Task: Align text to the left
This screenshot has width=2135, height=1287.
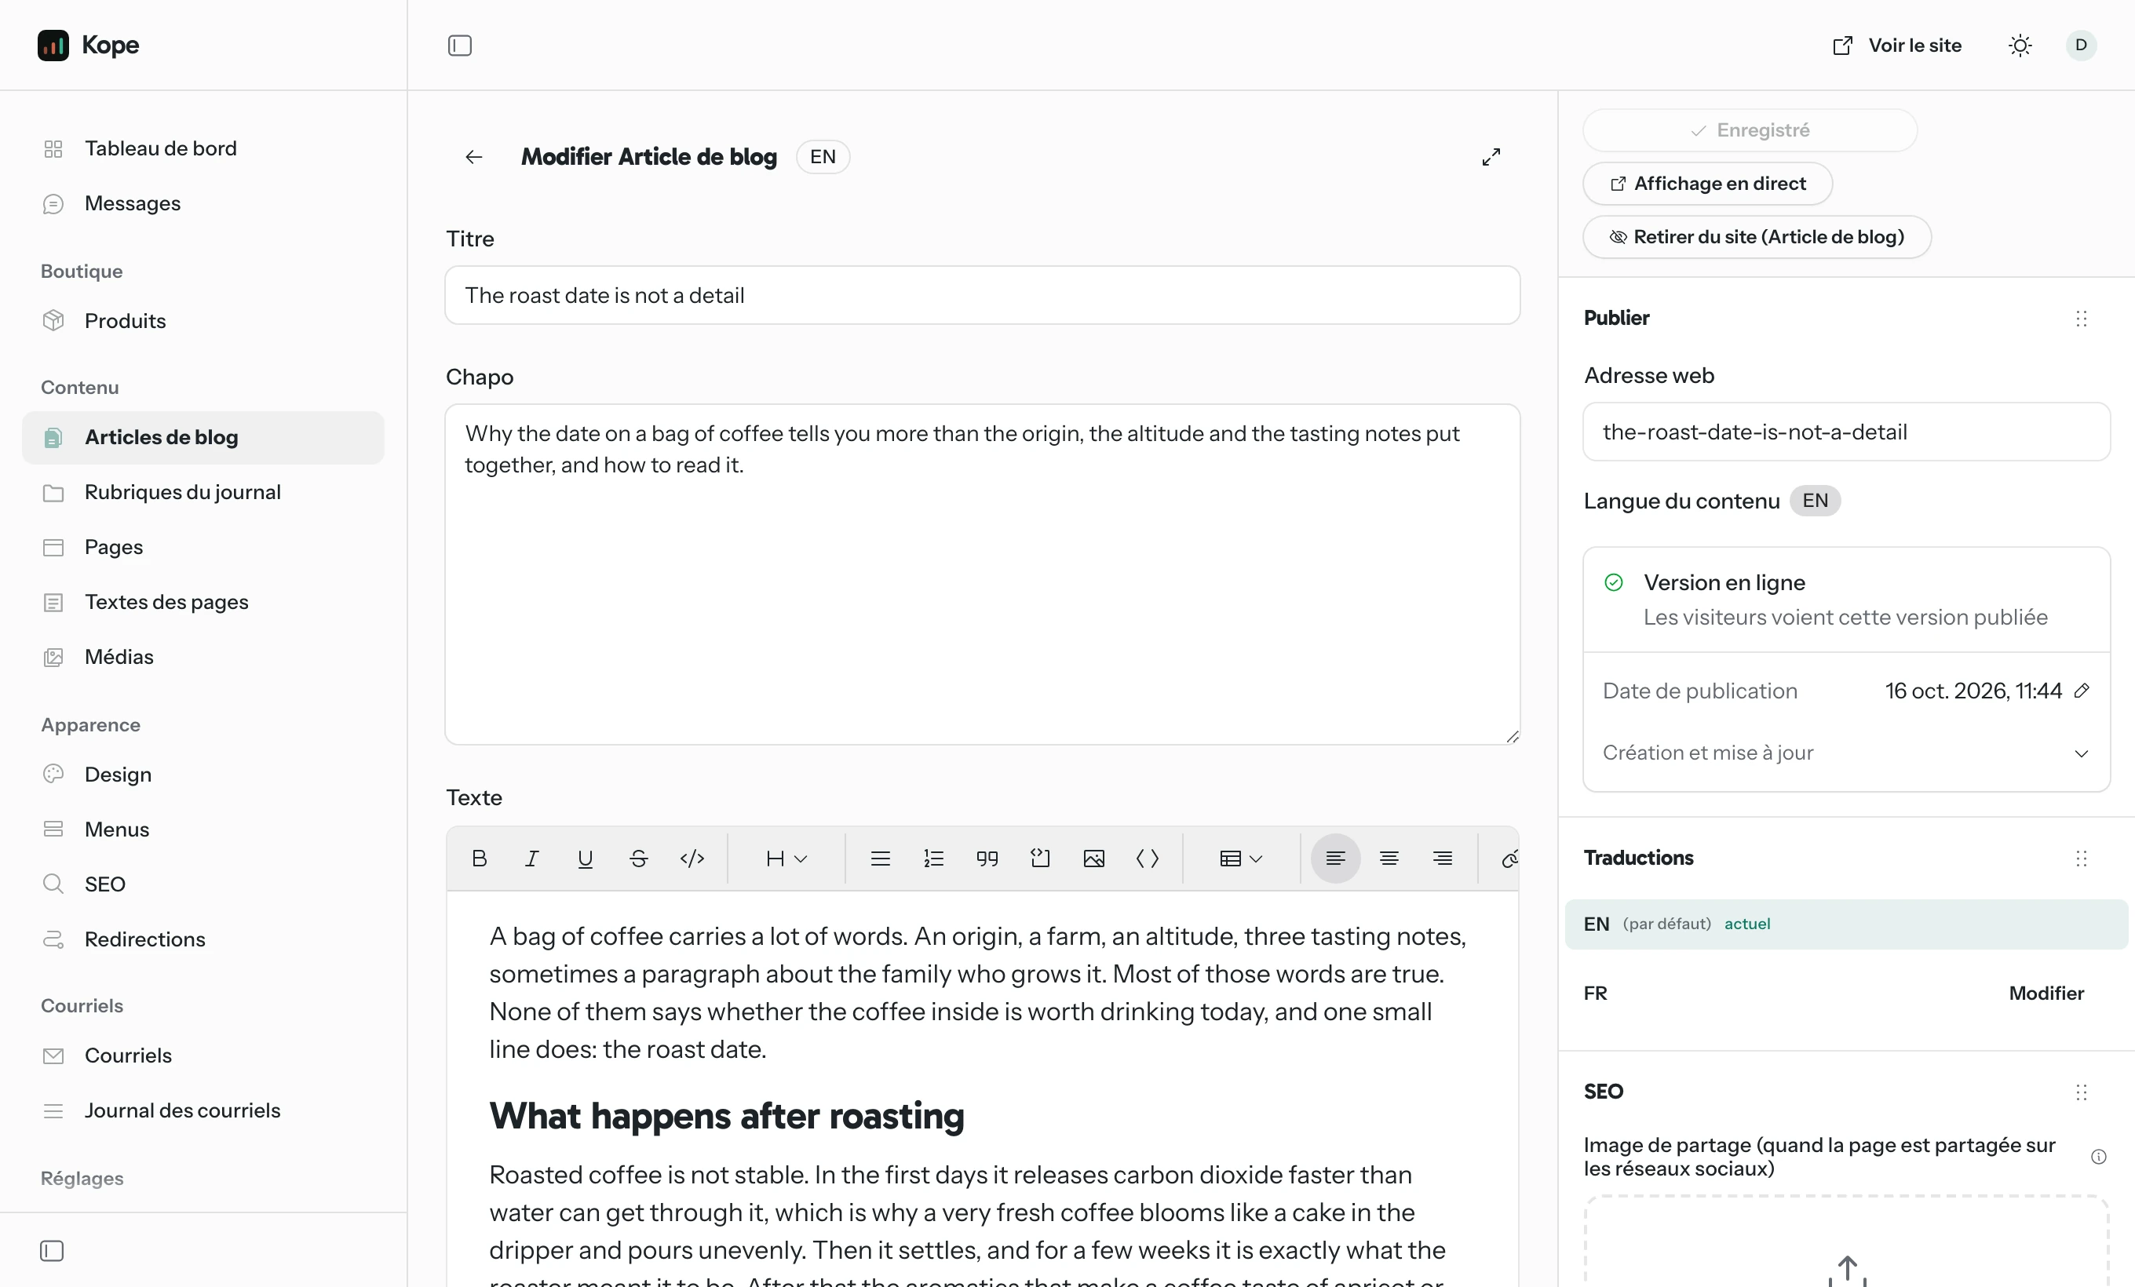Action: pos(1335,859)
